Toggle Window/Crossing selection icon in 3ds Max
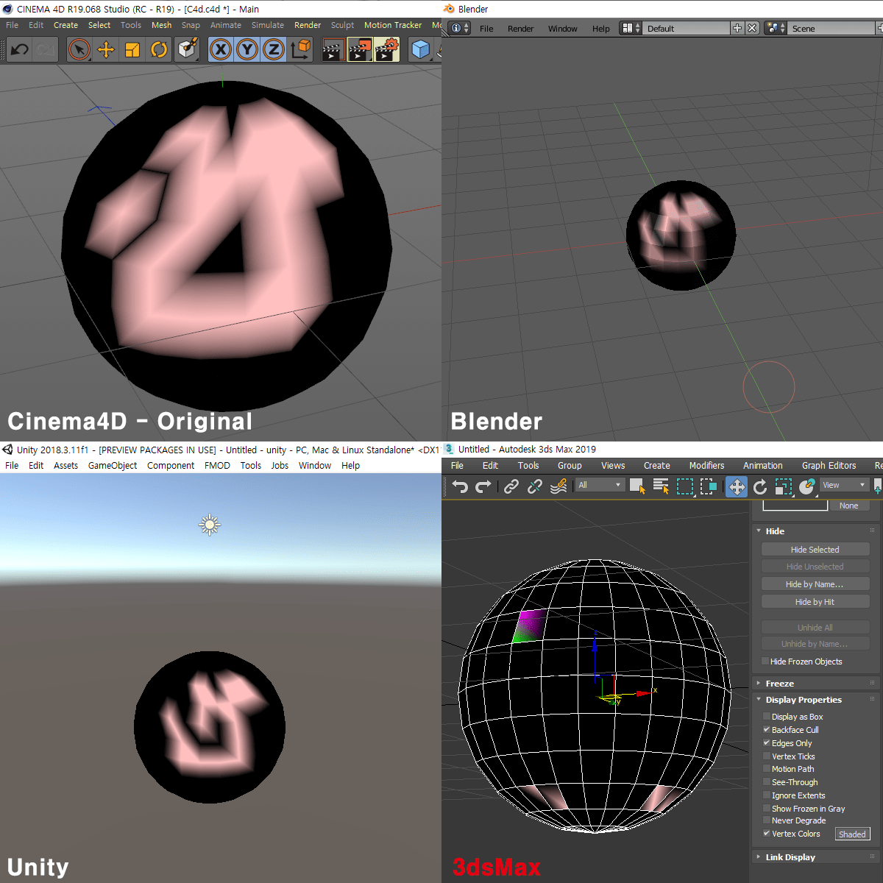883x883 pixels. click(709, 486)
